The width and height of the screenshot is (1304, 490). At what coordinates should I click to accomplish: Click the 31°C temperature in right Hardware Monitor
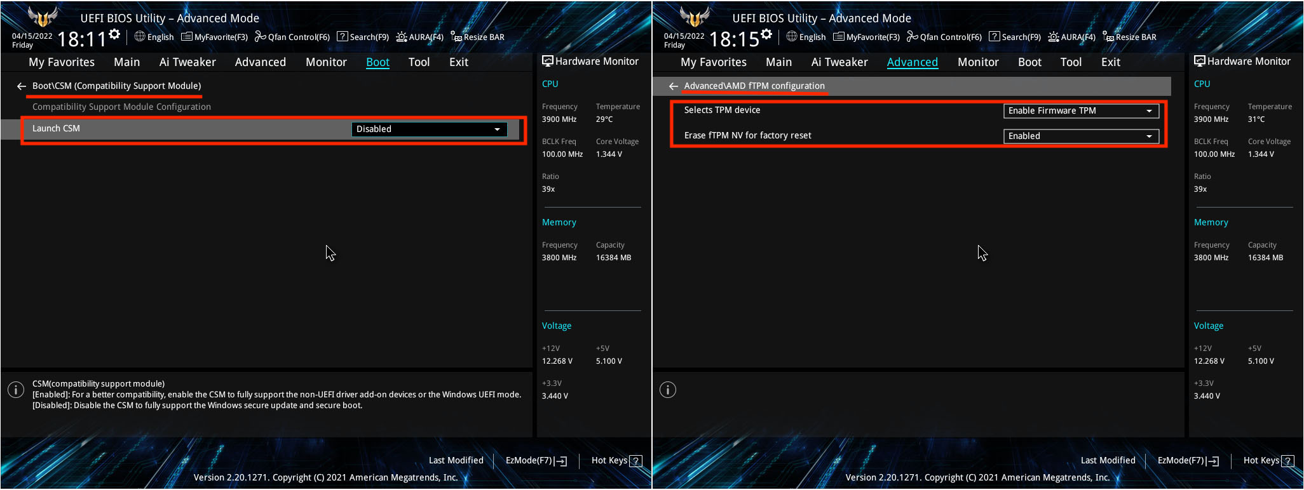coord(1256,119)
